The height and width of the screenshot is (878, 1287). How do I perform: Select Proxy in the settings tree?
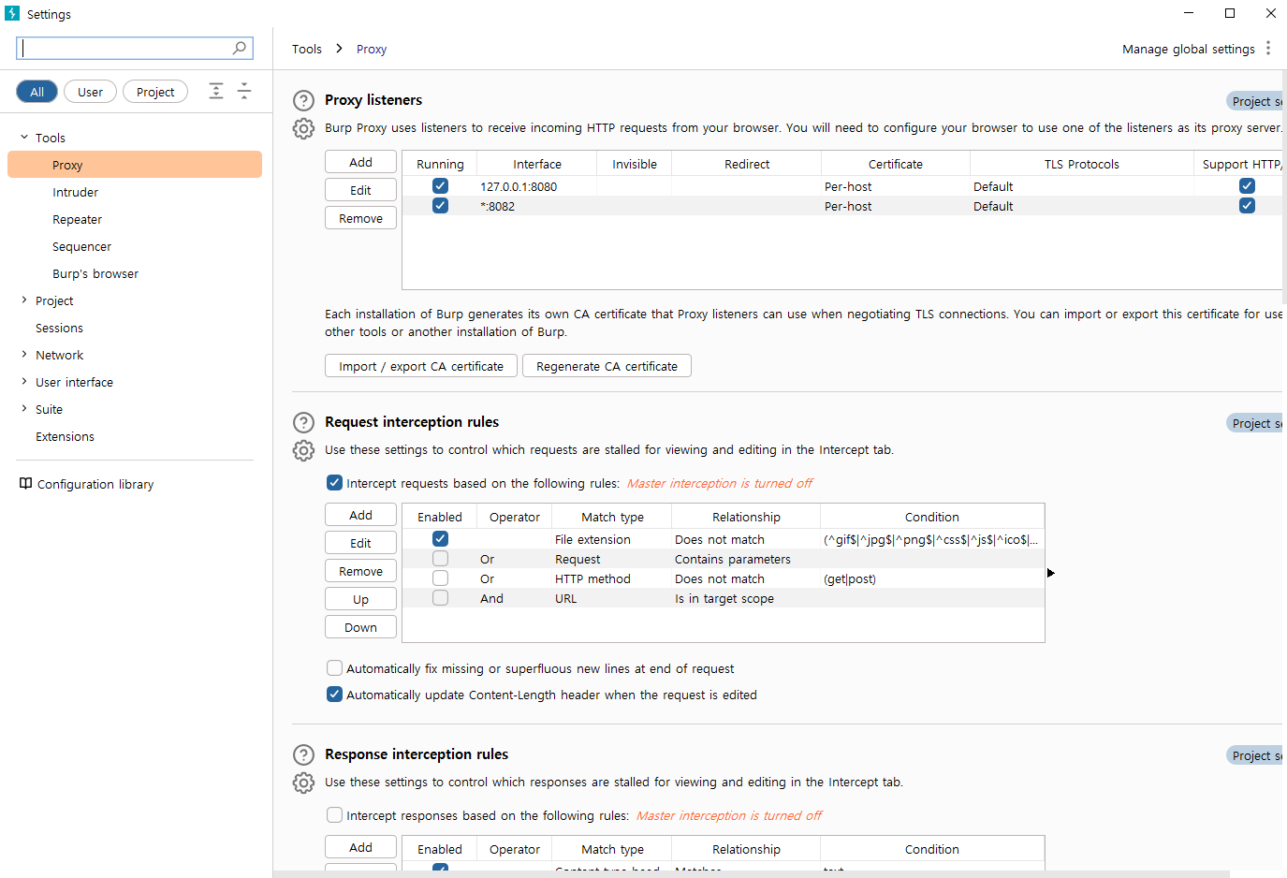tap(135, 165)
